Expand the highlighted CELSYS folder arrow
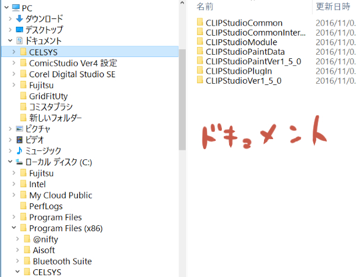Viewport: 356px width, 277px height. coord(14,52)
